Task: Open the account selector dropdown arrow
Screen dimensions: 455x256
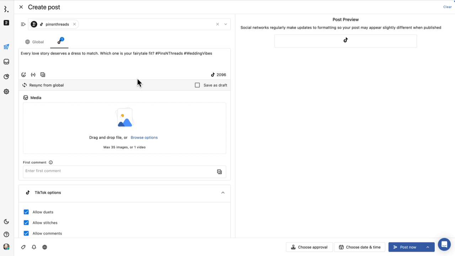Action: click(x=225, y=25)
